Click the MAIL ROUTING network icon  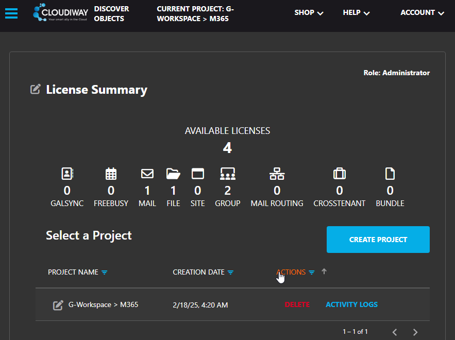[277, 174]
